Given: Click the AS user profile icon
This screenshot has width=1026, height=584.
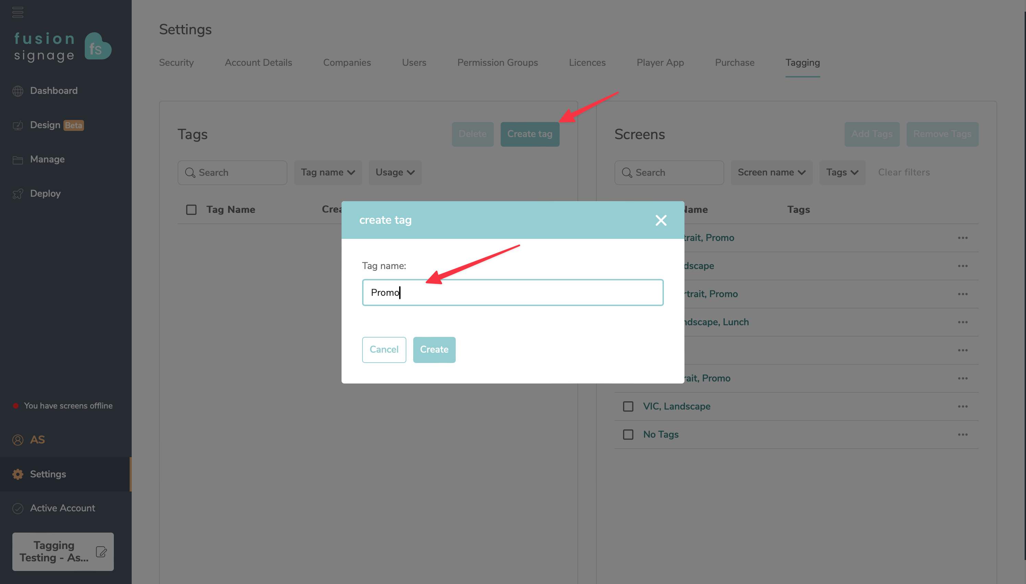Looking at the screenshot, I should click(x=17, y=440).
